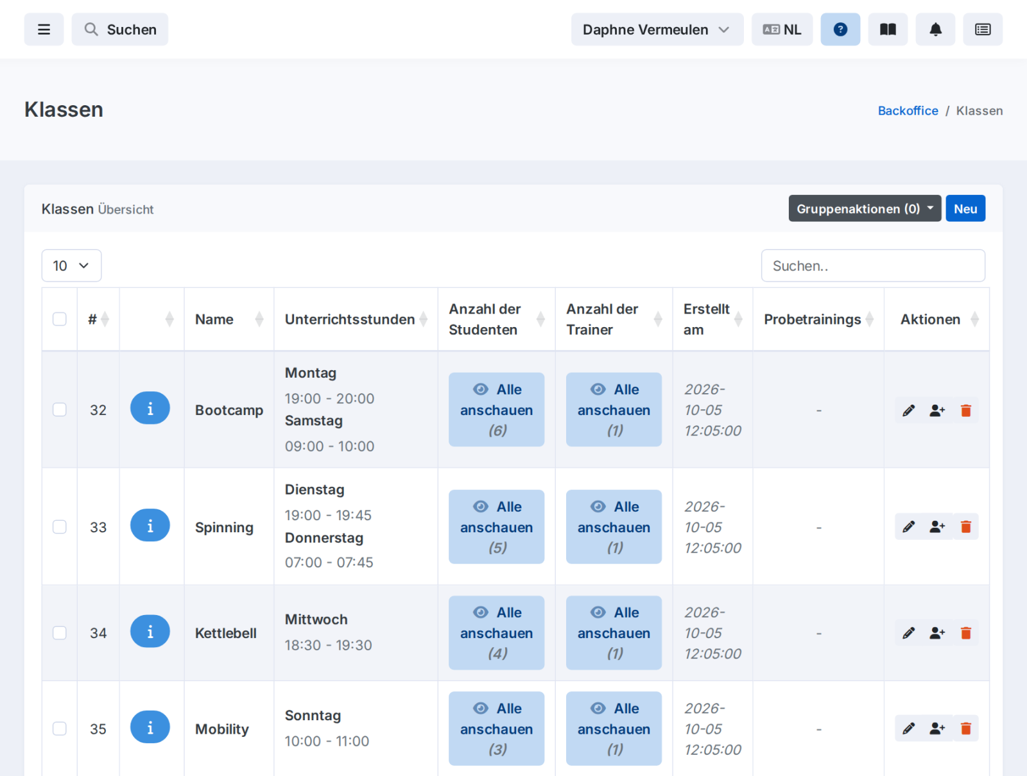
Task: Sort by Probetrainings column
Action: pos(818,319)
